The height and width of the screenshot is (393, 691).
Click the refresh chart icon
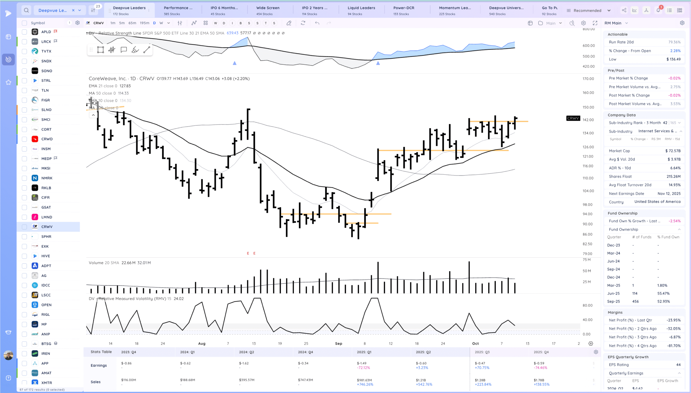coord(303,23)
